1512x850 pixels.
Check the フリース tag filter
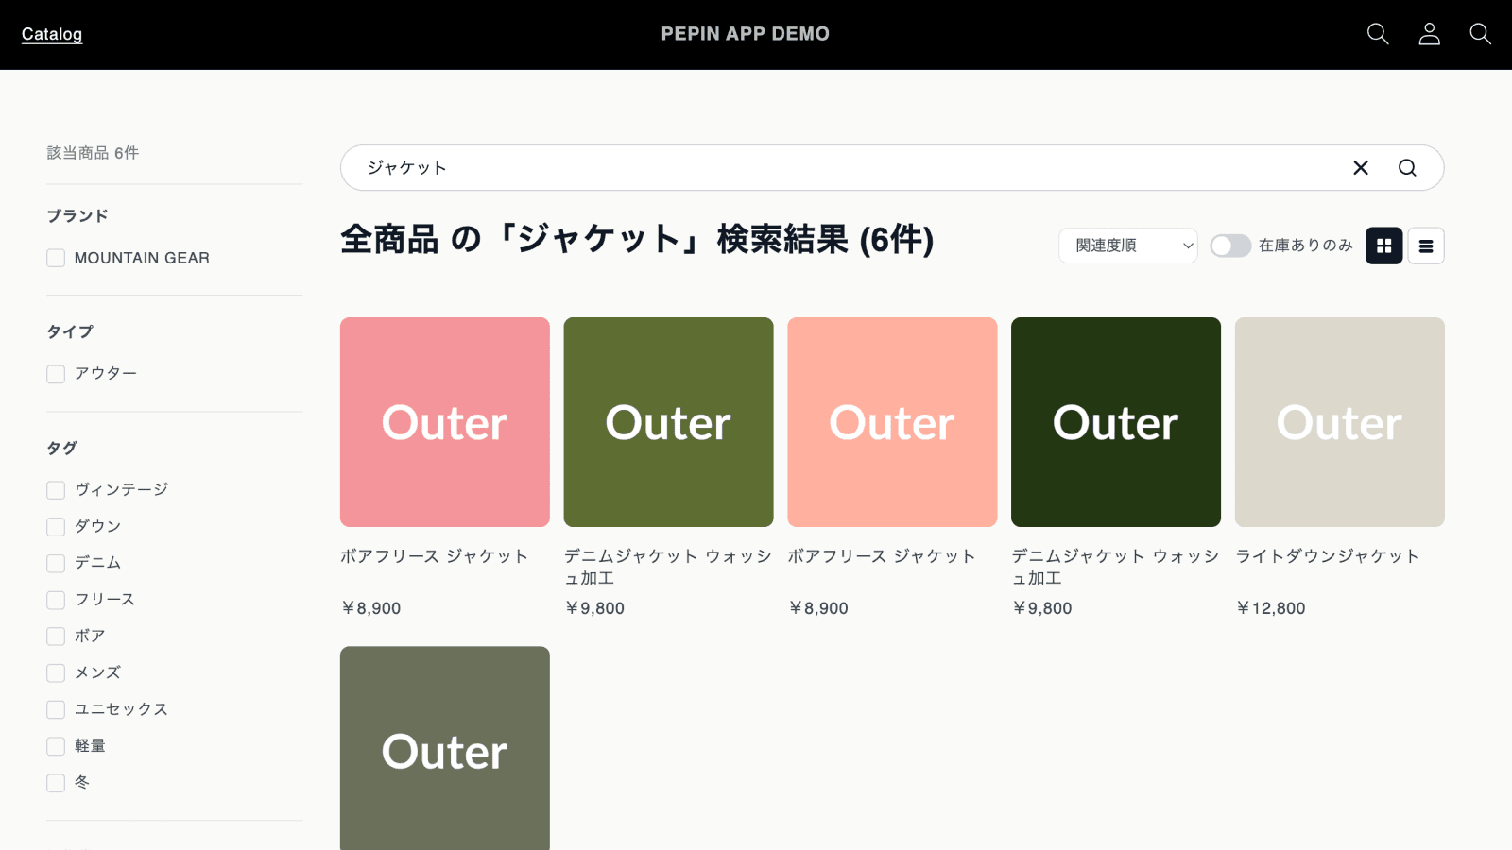pos(56,600)
